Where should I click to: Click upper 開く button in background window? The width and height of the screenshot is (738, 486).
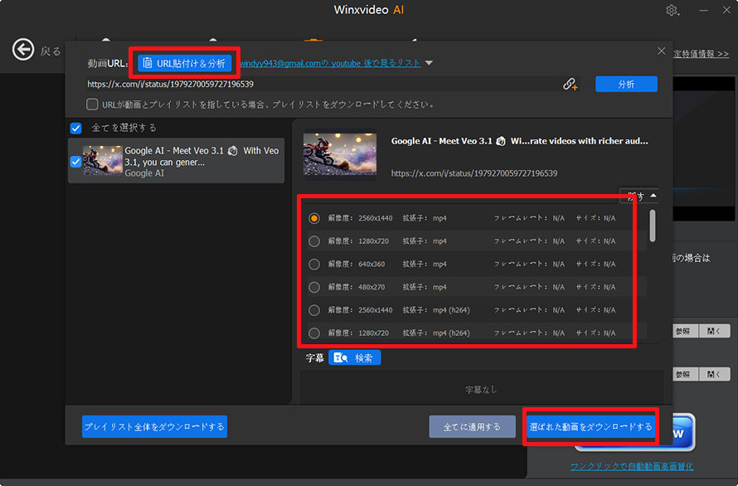point(715,331)
